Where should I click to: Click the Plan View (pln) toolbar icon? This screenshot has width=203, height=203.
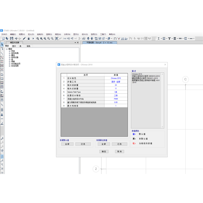68,38
